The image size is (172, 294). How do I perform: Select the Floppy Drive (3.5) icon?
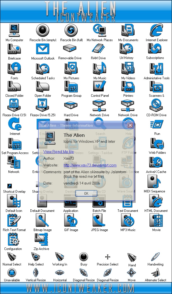14,105
